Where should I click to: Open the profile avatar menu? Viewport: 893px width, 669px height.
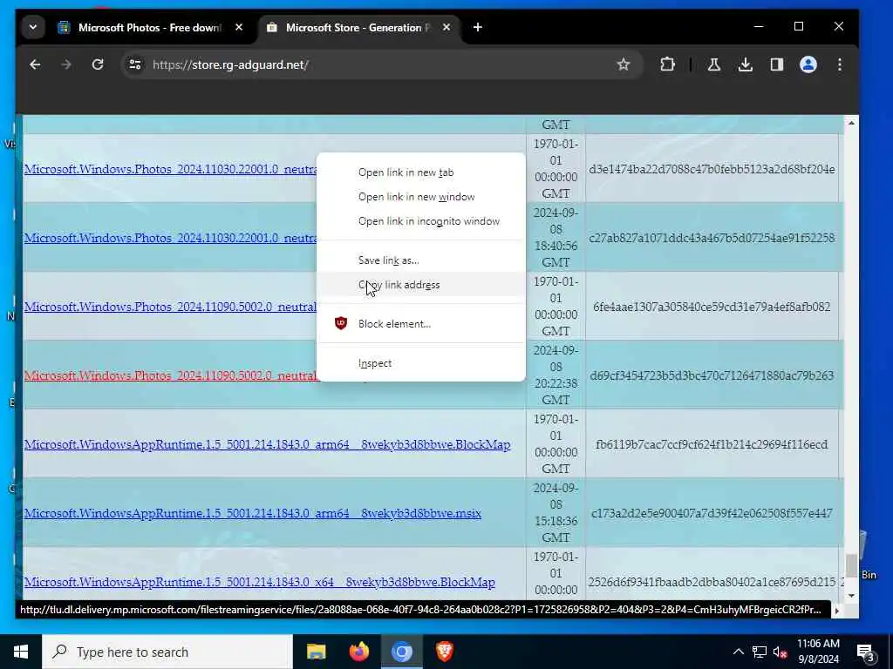click(808, 64)
